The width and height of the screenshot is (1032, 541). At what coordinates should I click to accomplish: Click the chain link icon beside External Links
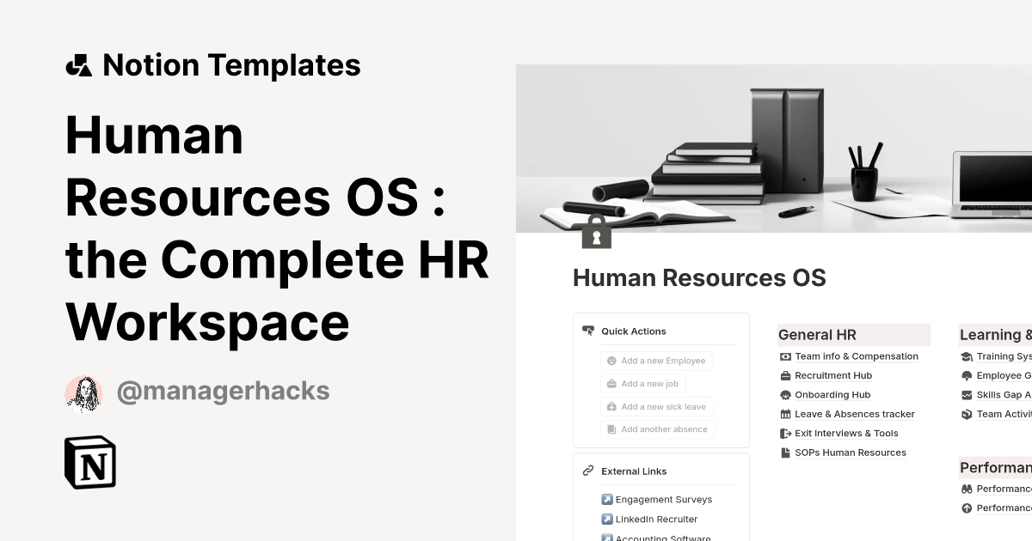[x=588, y=471]
